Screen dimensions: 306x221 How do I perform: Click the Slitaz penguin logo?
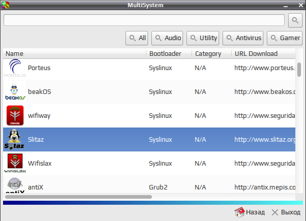click(14, 139)
